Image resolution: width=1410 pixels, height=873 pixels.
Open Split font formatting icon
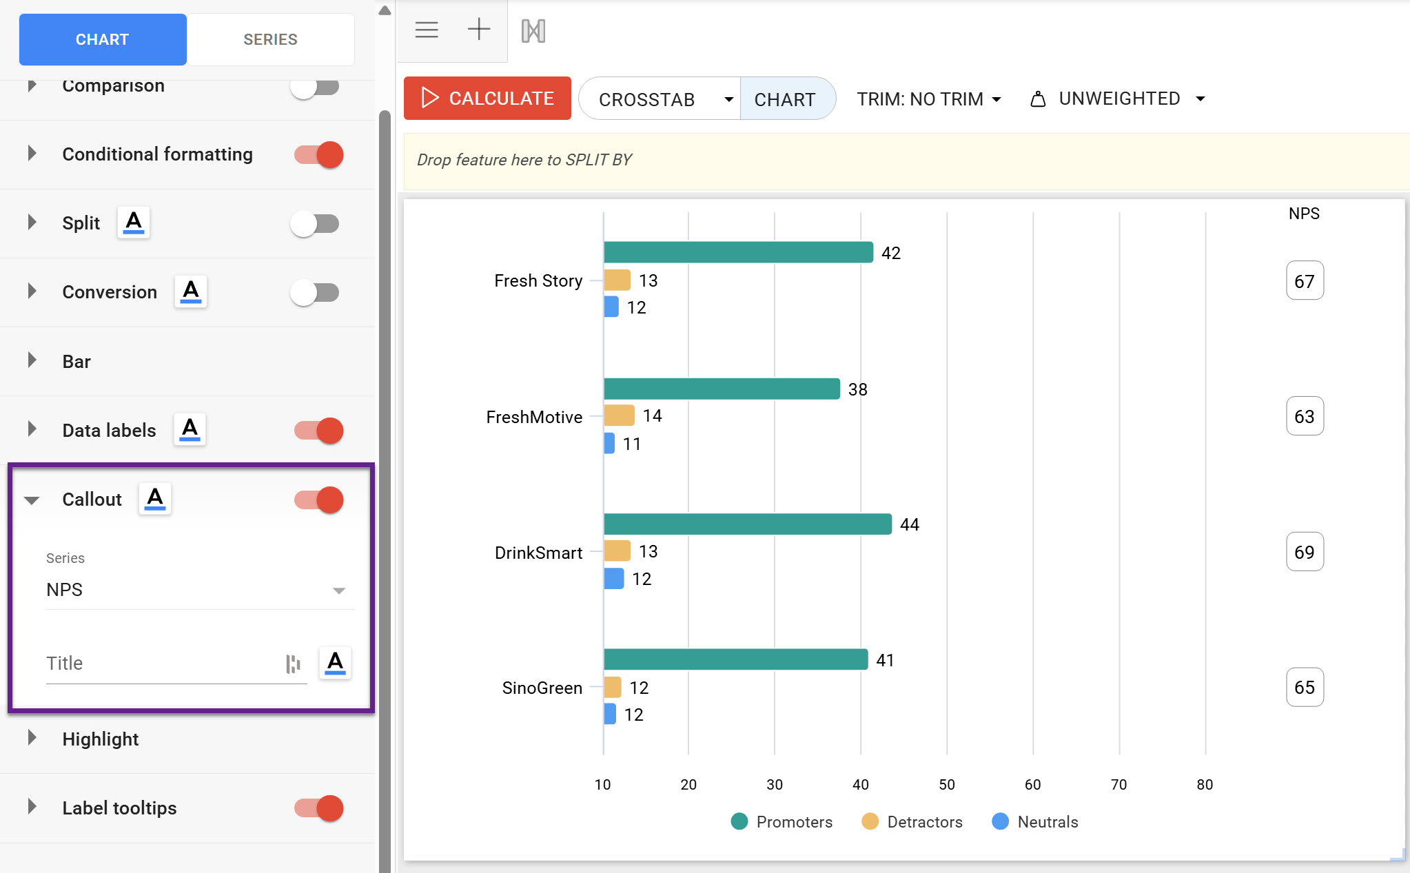click(134, 223)
